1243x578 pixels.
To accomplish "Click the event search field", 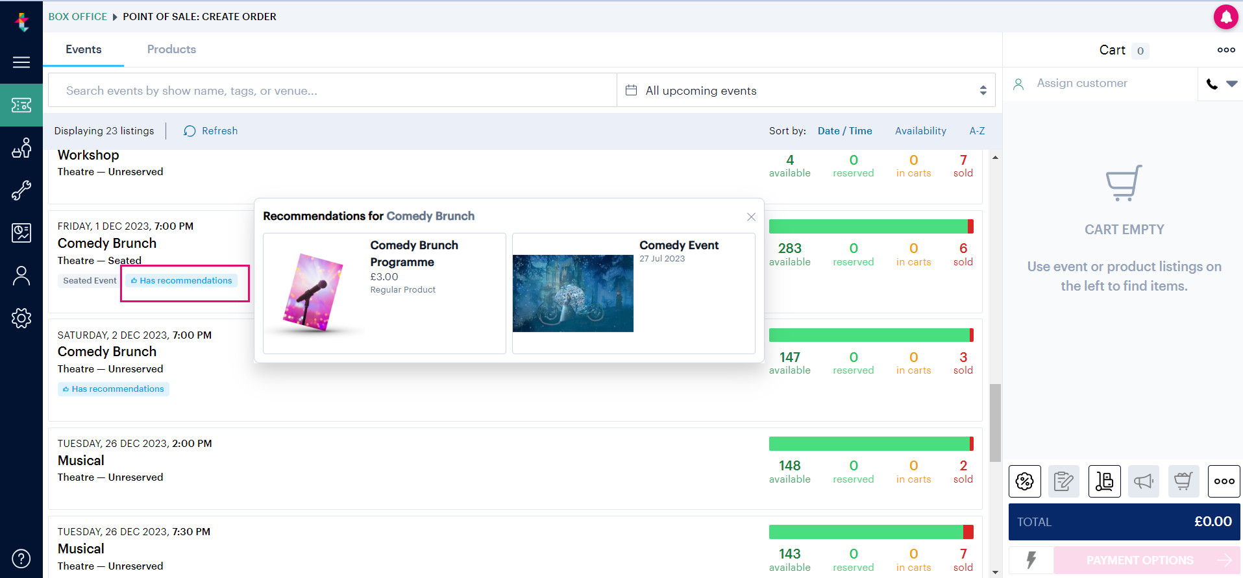I will point(332,90).
